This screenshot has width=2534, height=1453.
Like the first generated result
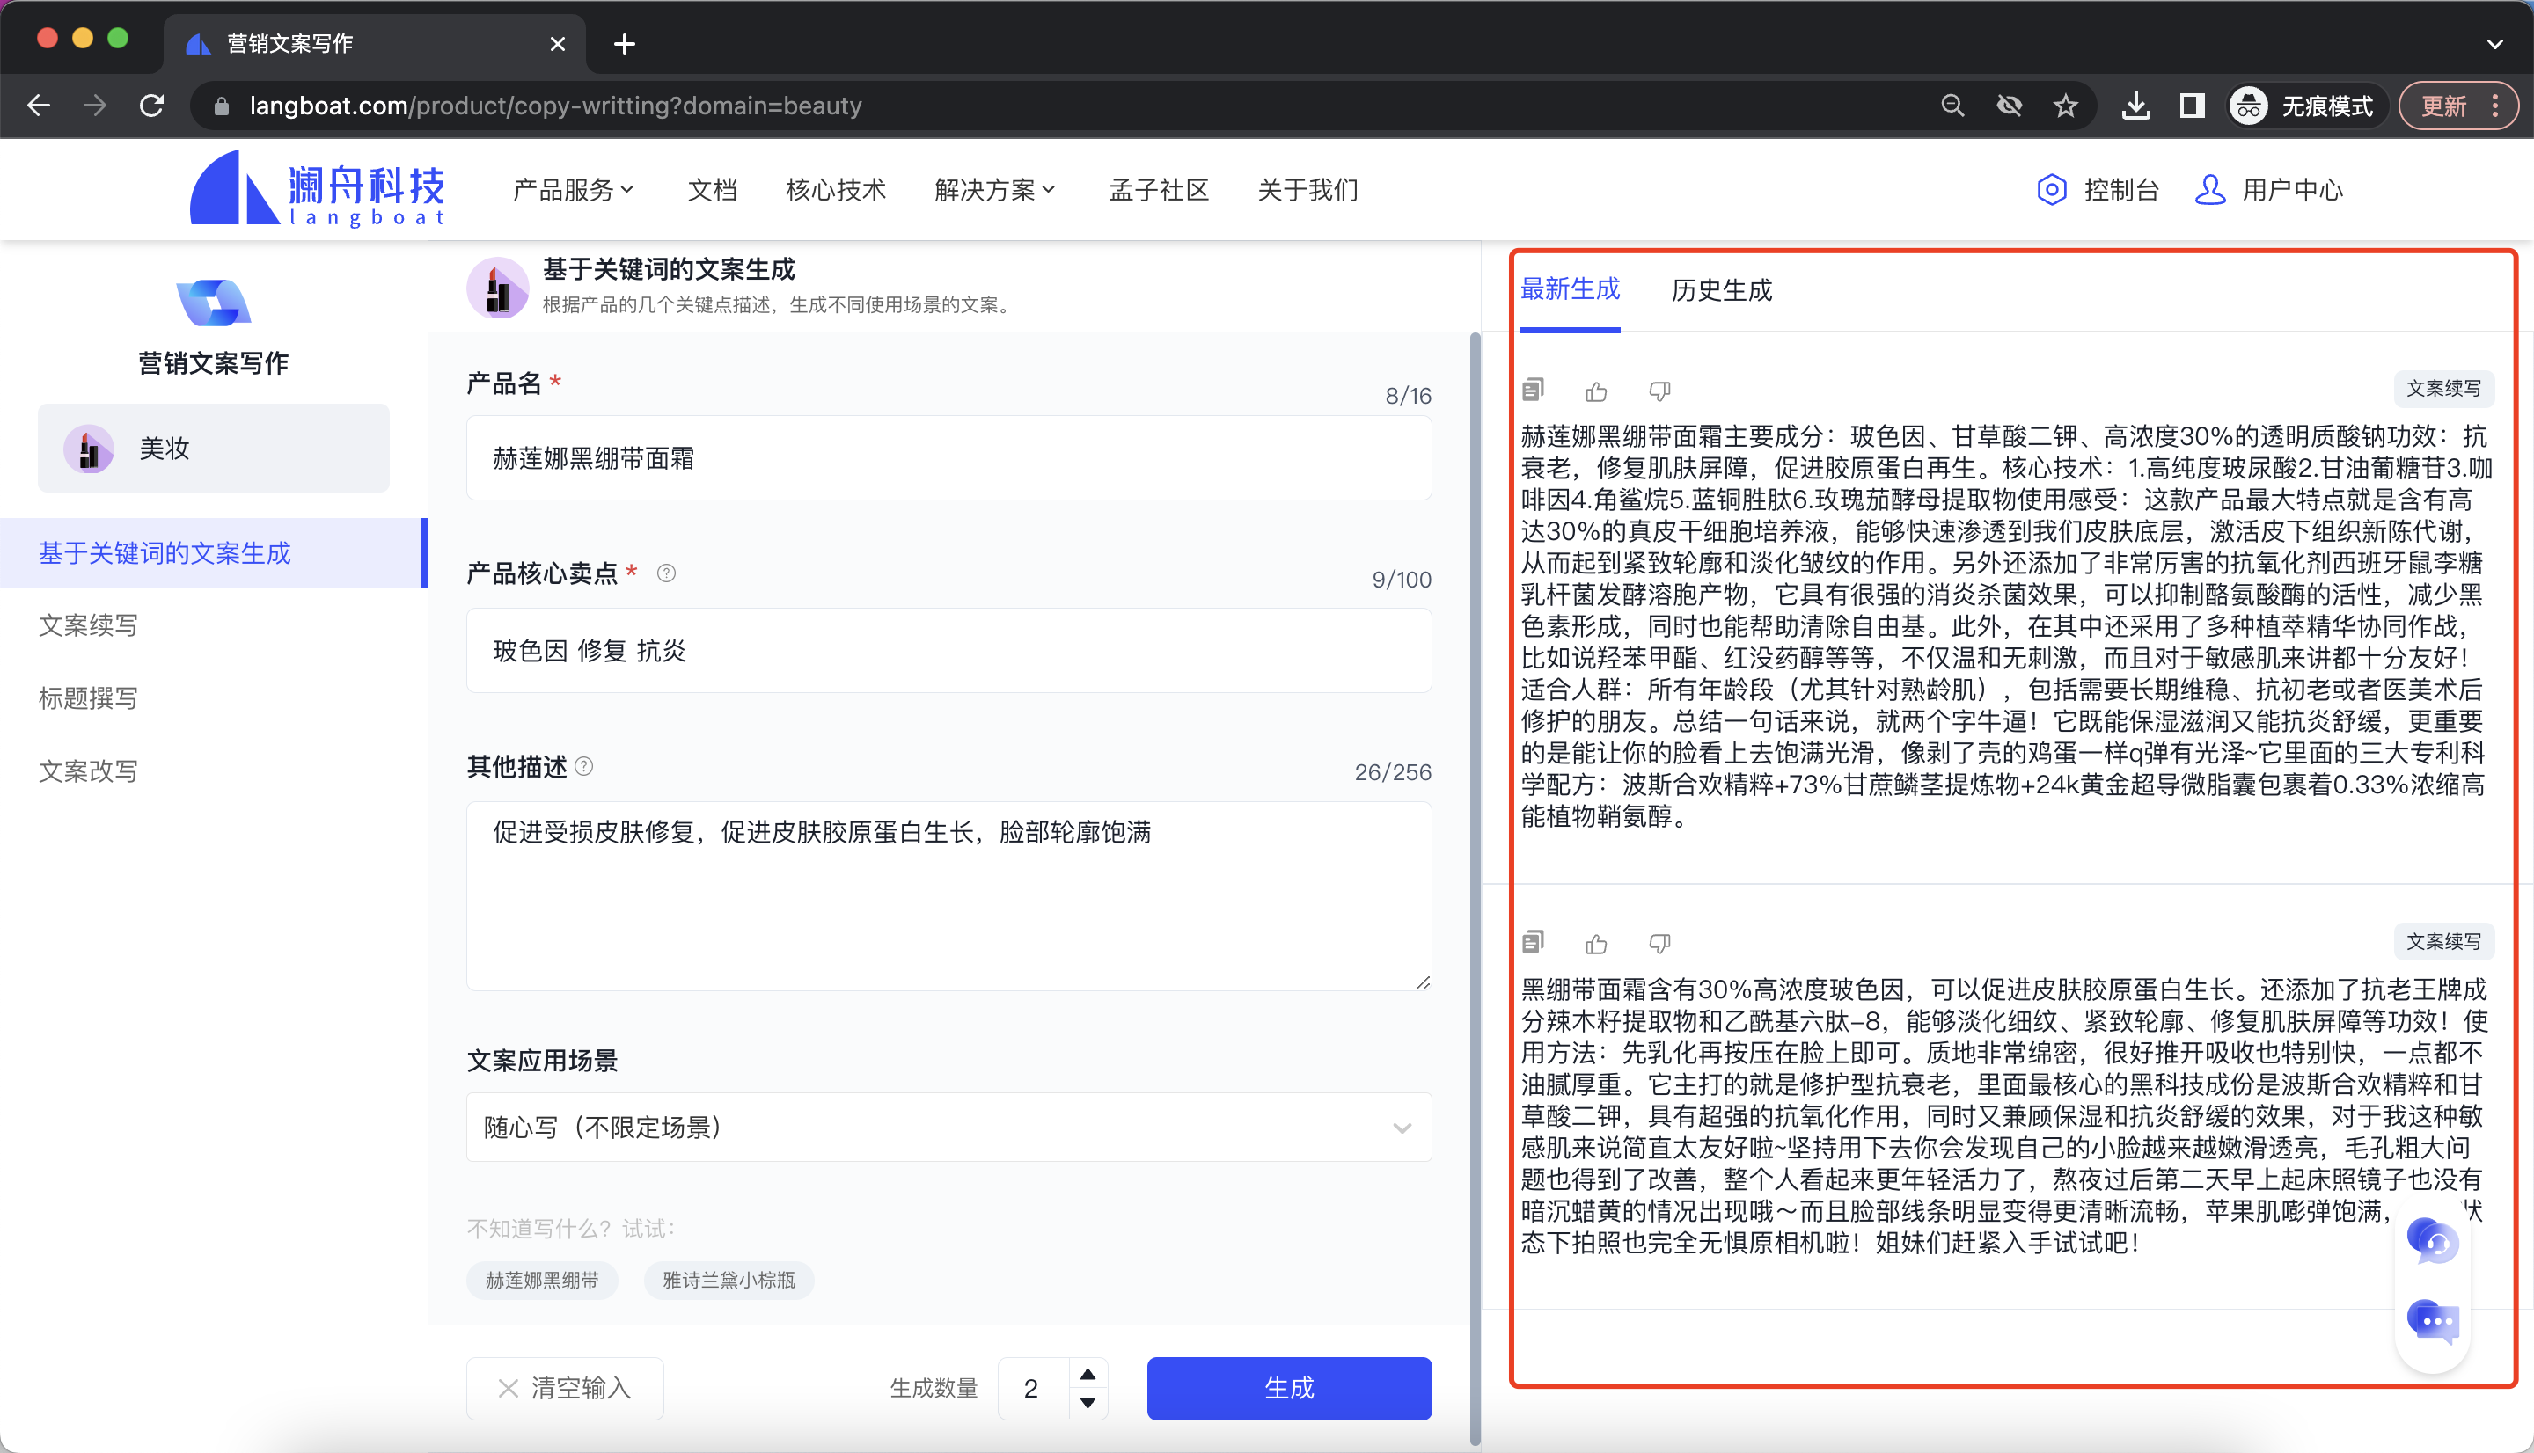click(x=1596, y=391)
